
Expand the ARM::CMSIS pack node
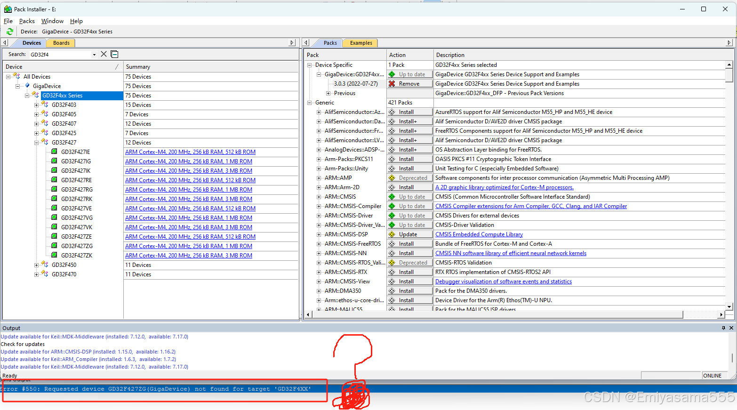319,197
